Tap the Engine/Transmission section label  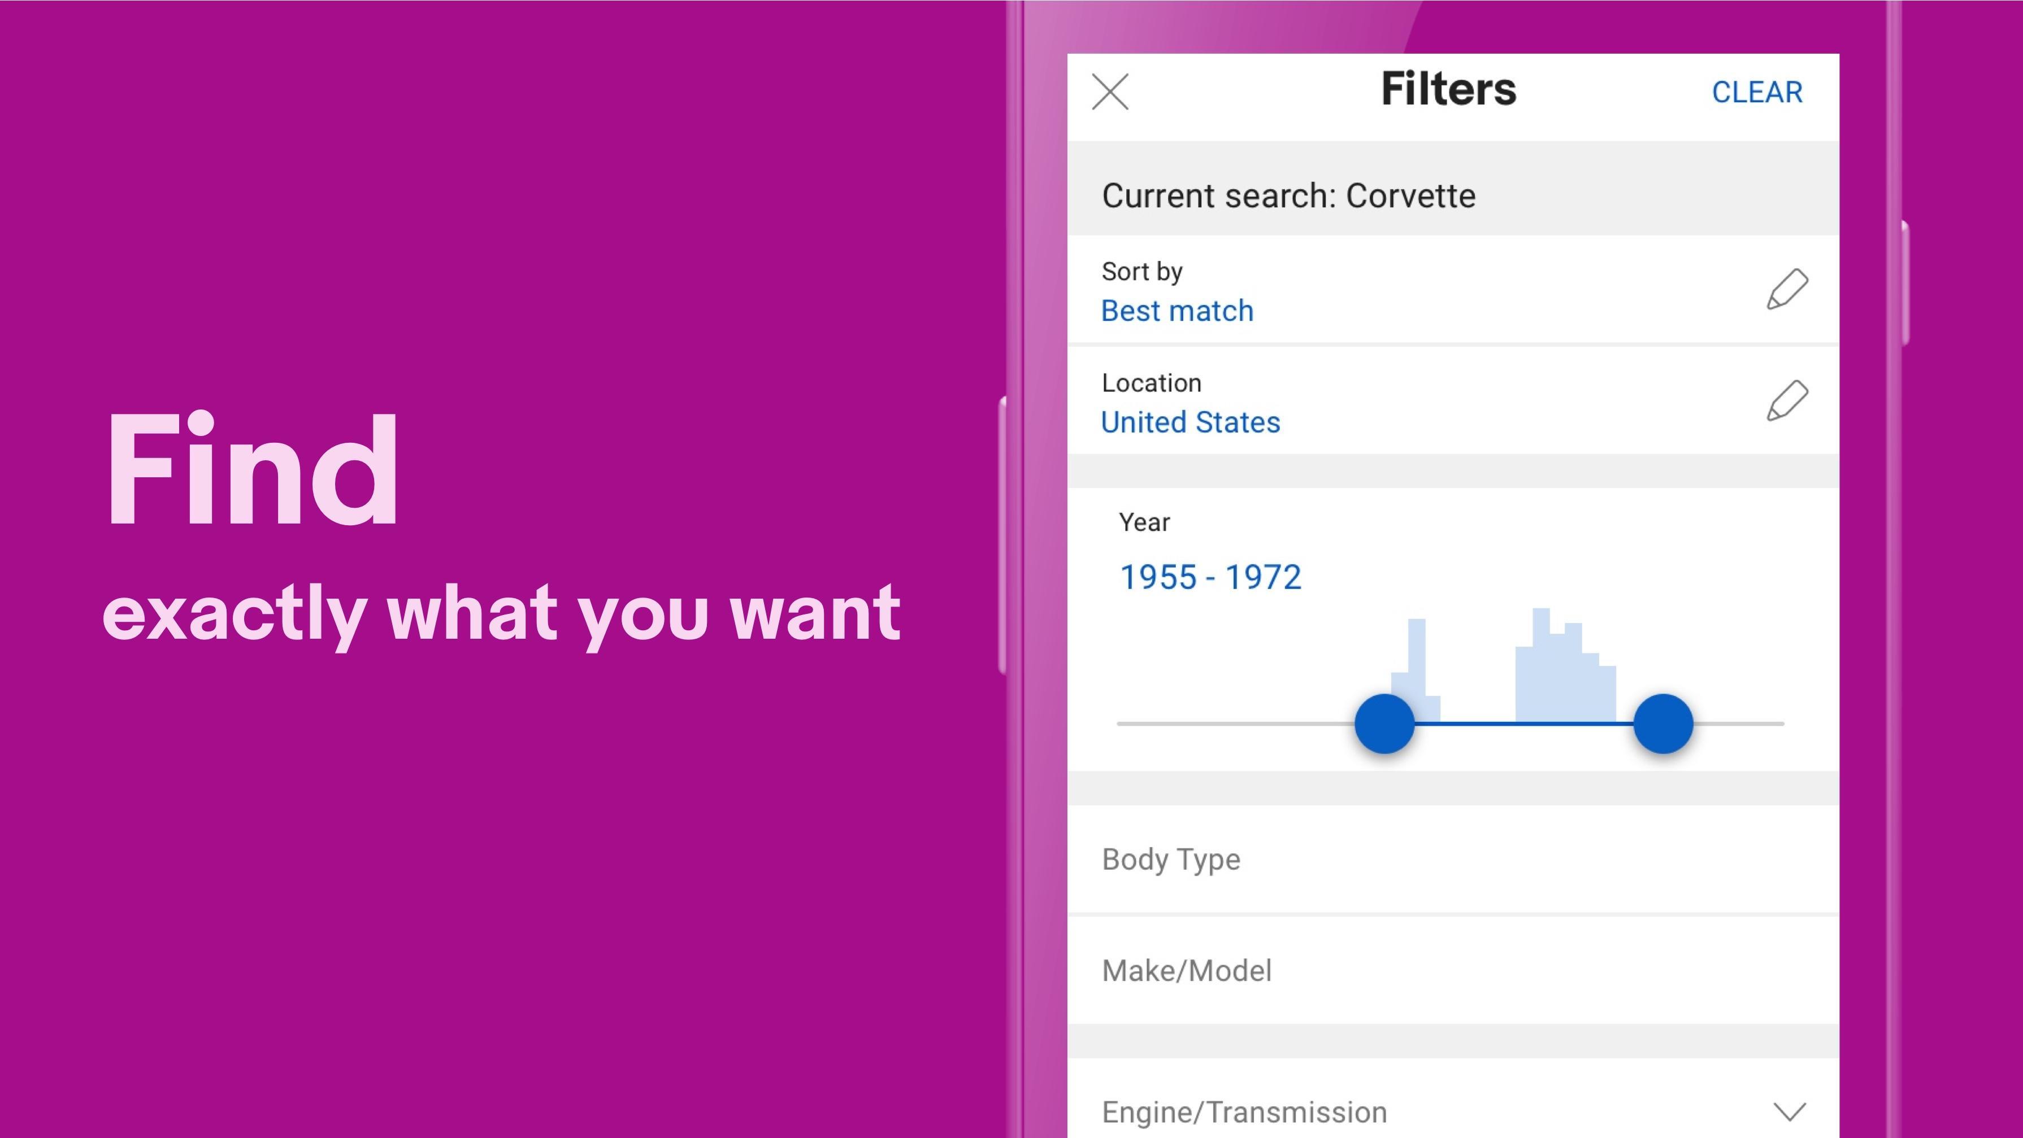coord(1244,1112)
